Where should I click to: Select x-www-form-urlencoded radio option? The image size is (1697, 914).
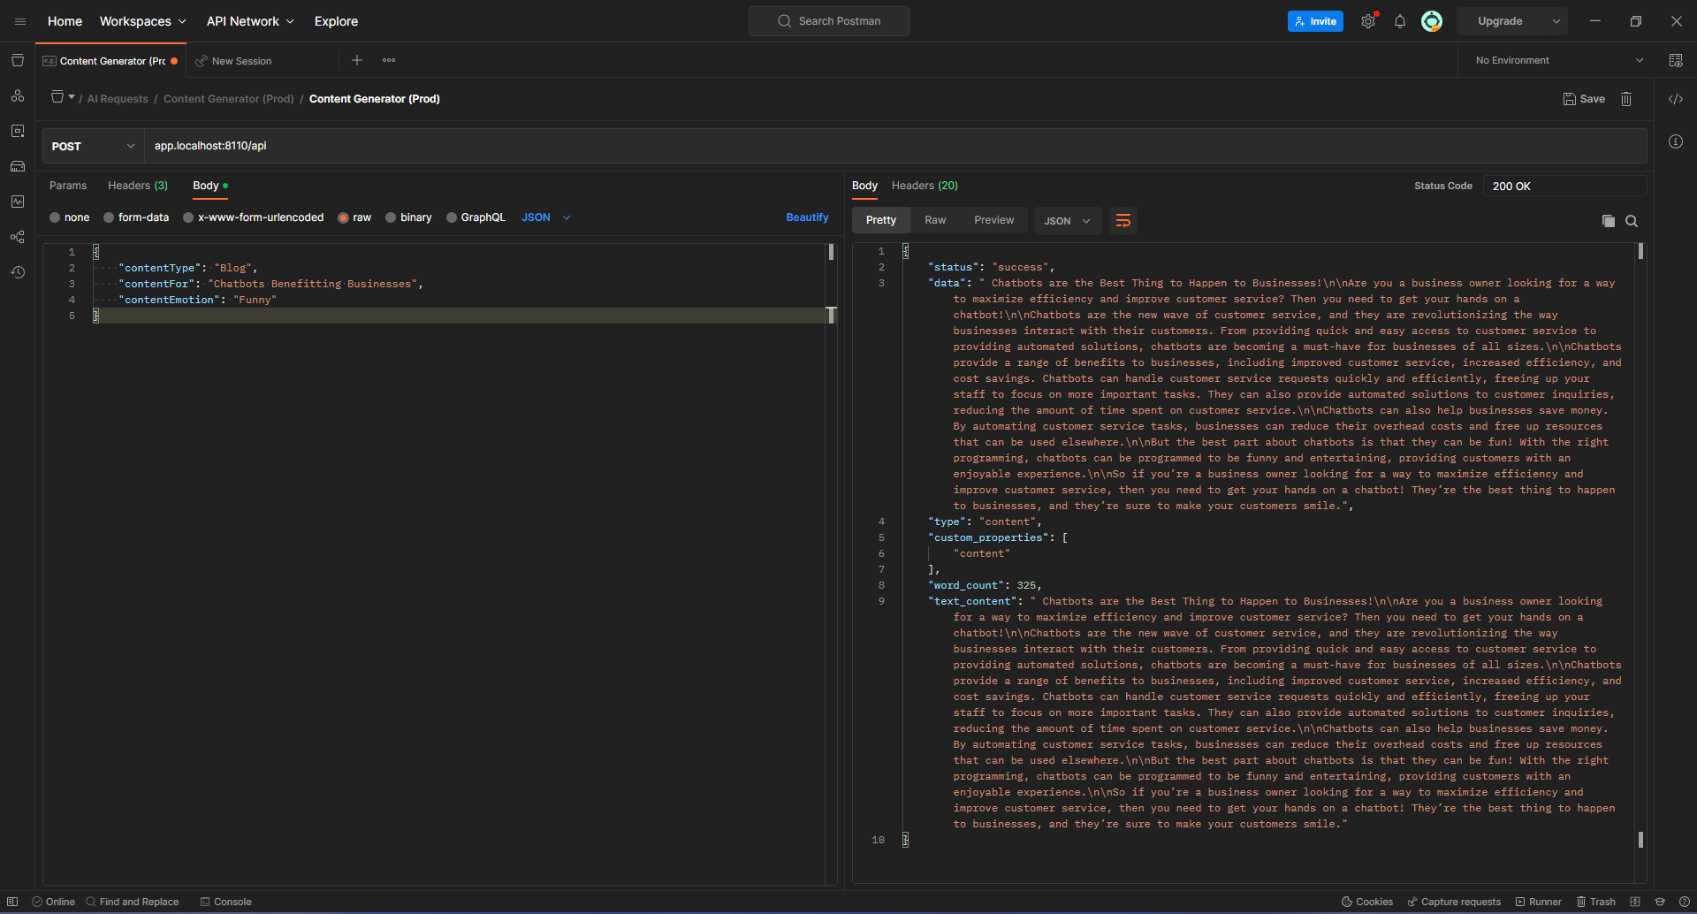pyautogui.click(x=188, y=217)
